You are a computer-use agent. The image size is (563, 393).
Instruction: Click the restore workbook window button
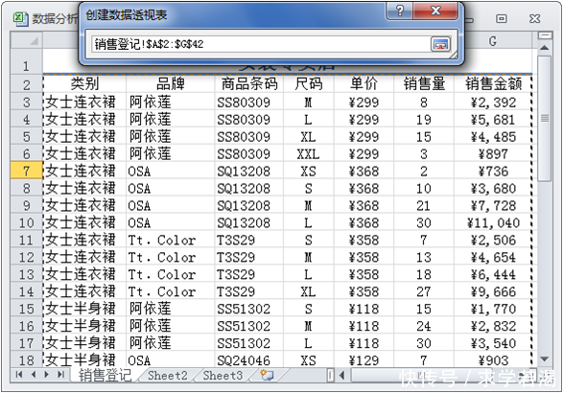point(502,18)
